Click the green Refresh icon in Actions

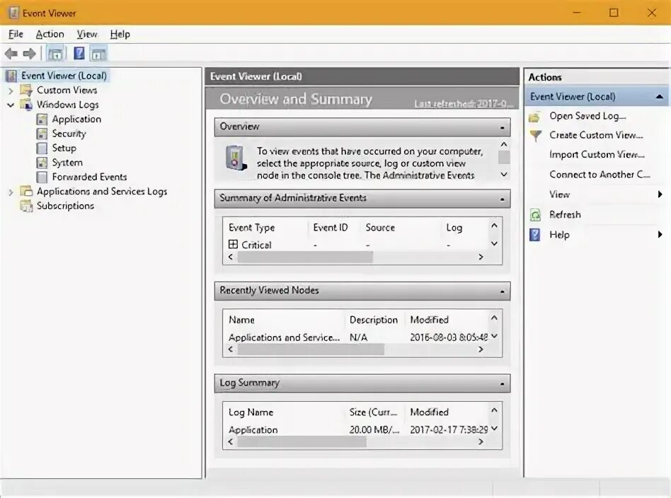click(535, 215)
